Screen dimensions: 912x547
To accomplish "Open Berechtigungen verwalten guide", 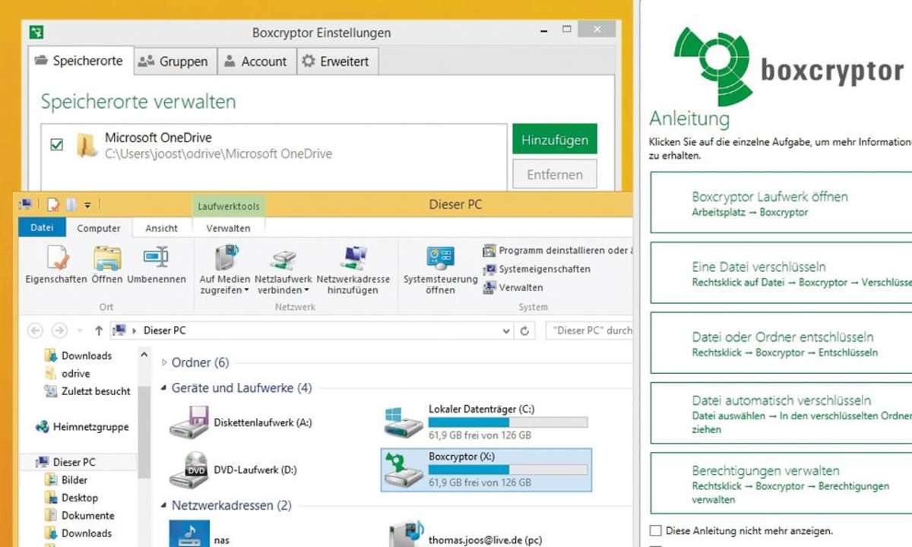I will (781, 484).
